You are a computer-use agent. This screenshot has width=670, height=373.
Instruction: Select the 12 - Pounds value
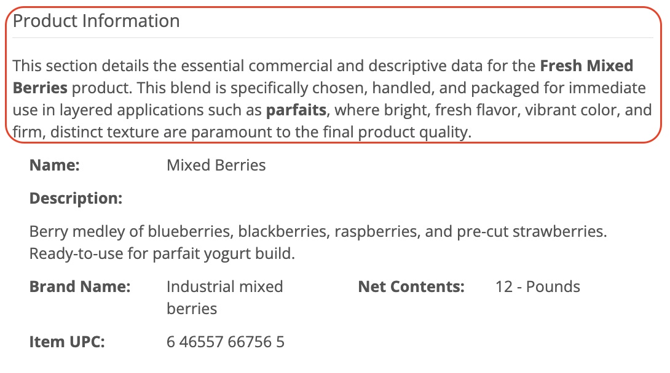pos(537,286)
